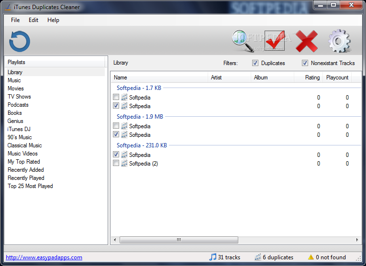Click the warning triangle not found icon
Image resolution: width=366 pixels, height=266 pixels.
click(x=311, y=257)
